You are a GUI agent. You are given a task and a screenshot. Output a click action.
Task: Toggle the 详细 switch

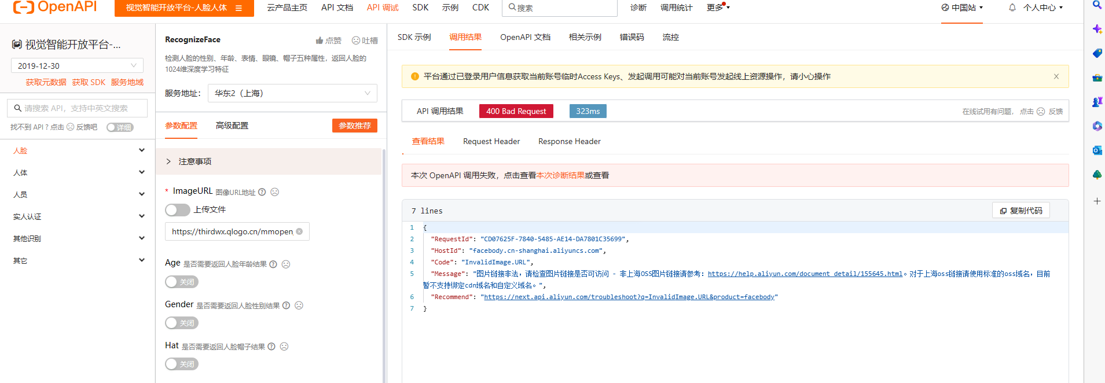click(x=120, y=127)
